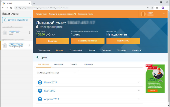Click the Подключить autopayment button
This screenshot has height=107, width=170.
coord(123,41)
